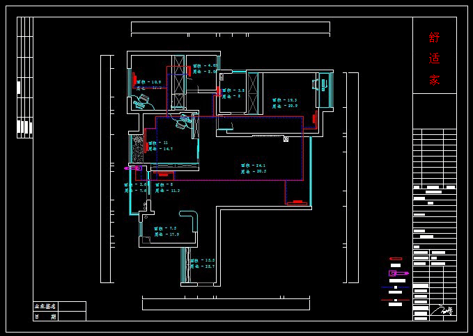
Task: Select the hatched tile area beside middle-left room
Action: pyautogui.click(x=136, y=148)
